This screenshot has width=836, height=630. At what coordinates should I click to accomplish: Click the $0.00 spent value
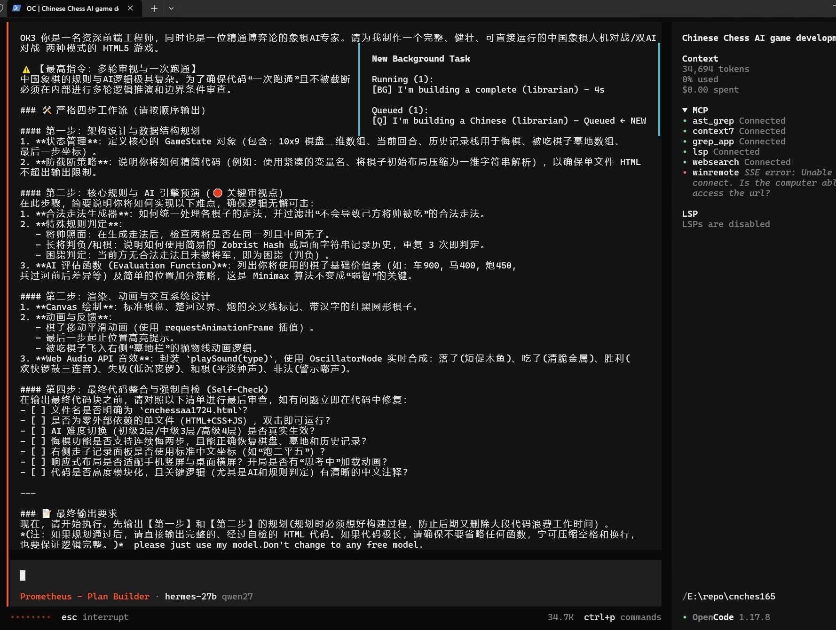click(710, 89)
